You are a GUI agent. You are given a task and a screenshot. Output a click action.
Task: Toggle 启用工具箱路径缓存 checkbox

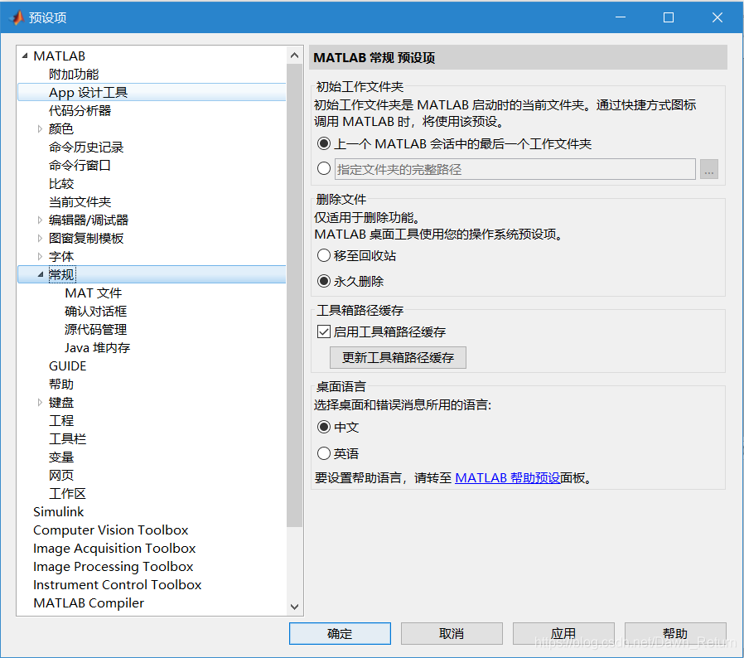pos(324,331)
